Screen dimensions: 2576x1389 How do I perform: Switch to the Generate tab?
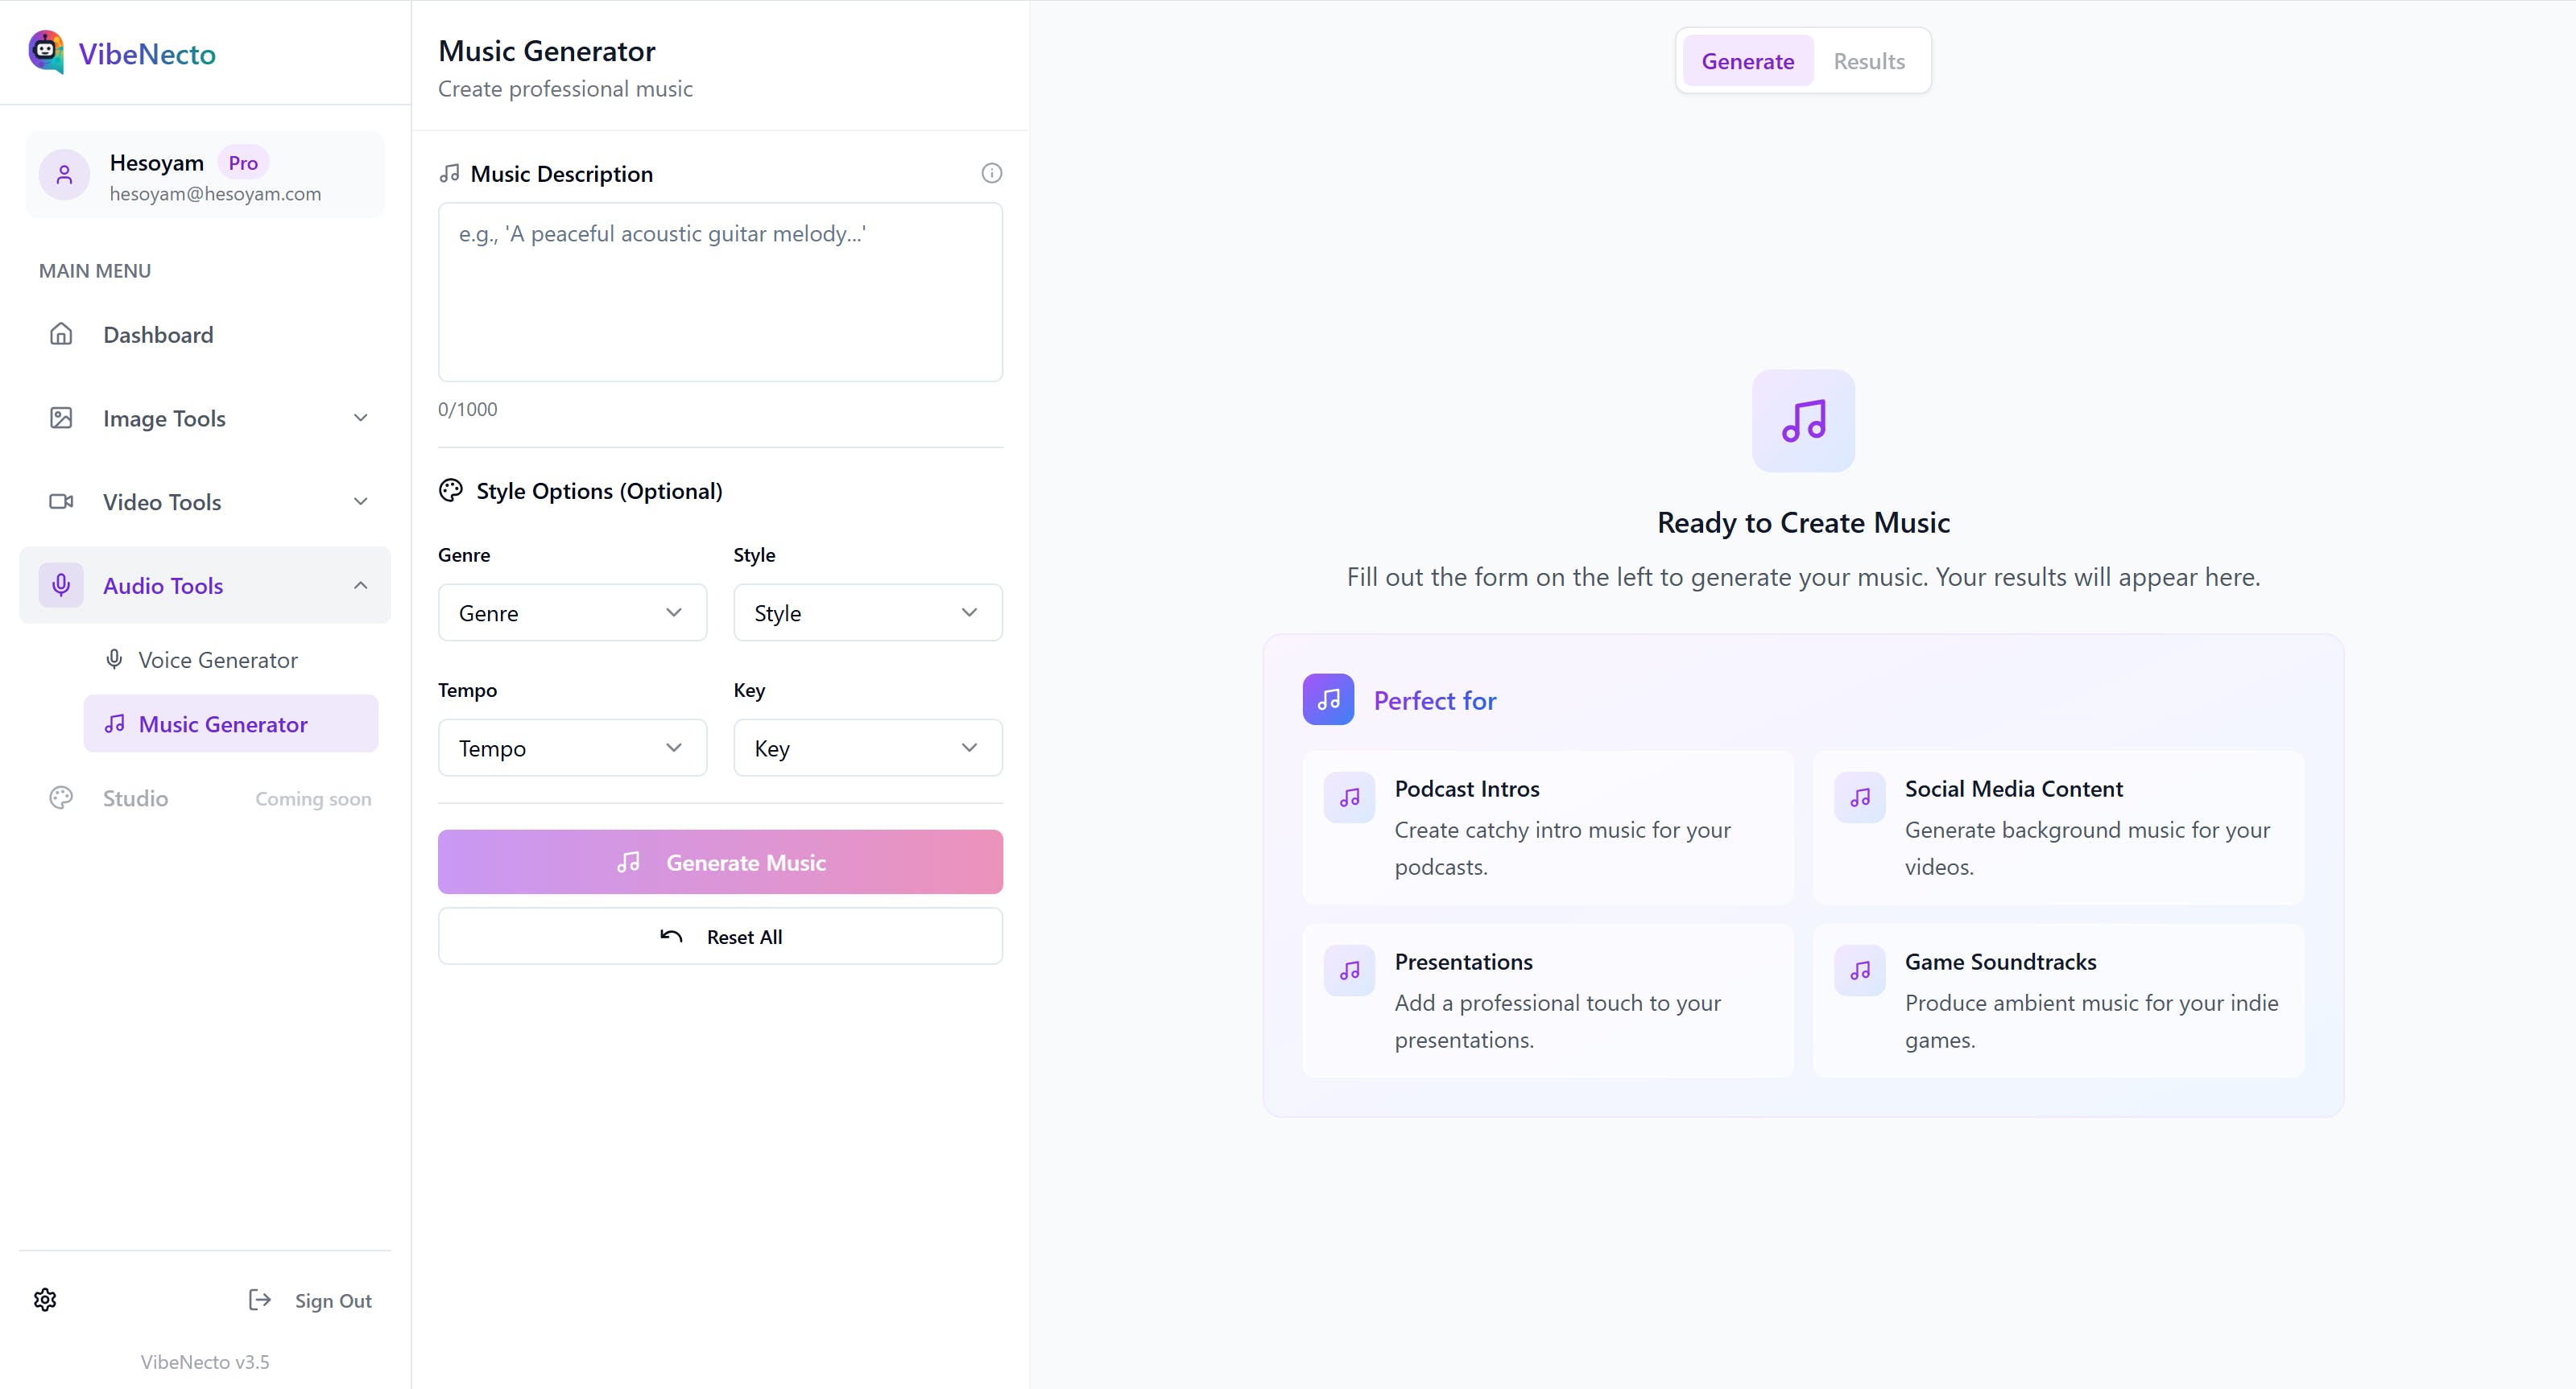click(x=1747, y=61)
